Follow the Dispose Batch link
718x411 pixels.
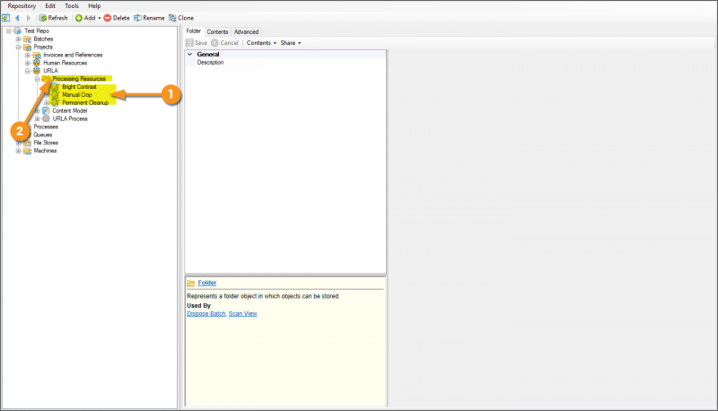click(206, 313)
